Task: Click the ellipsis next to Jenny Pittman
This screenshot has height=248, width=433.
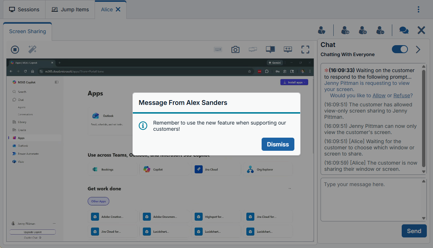Action: click(54, 223)
